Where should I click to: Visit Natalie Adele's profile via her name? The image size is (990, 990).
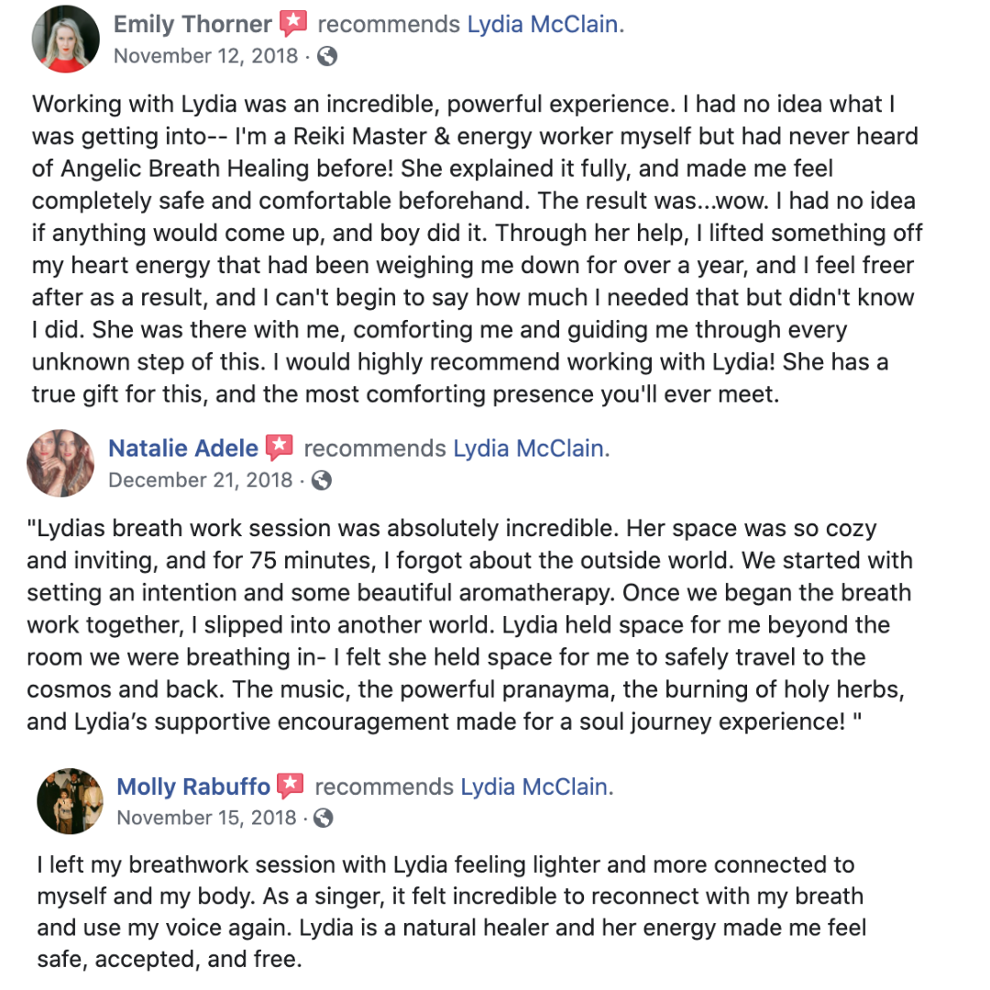[183, 449]
